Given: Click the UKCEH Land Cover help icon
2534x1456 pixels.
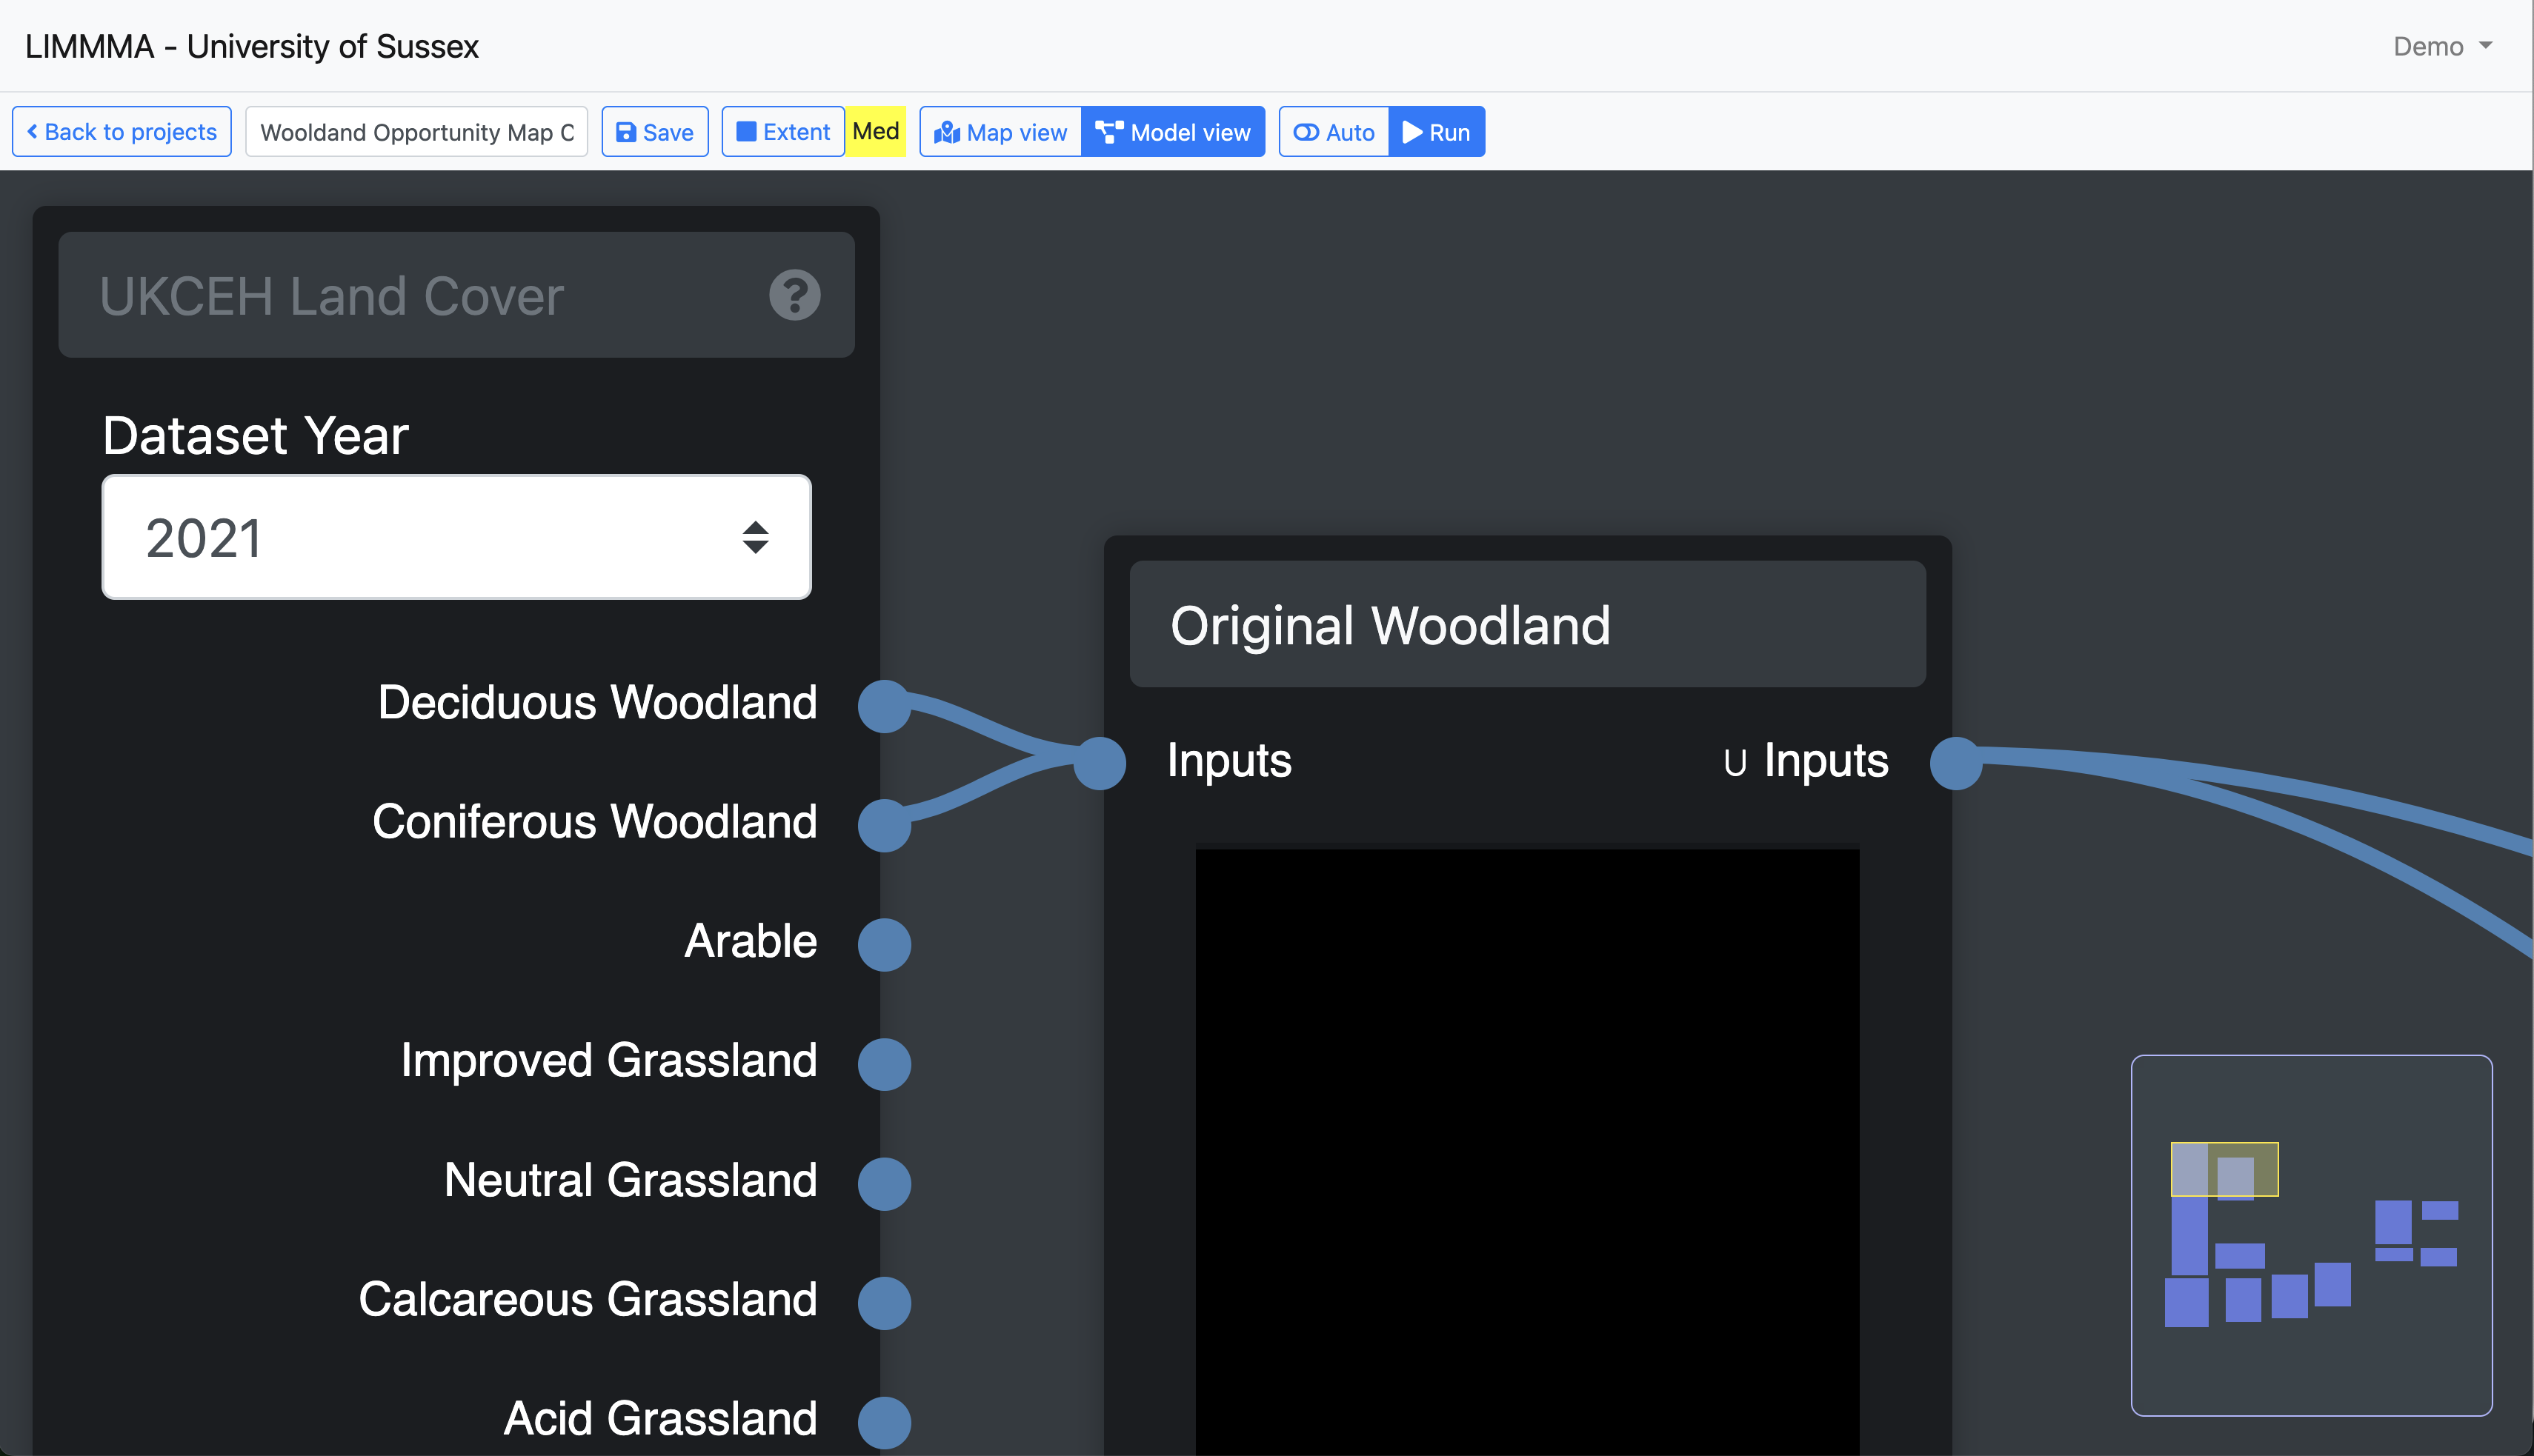Looking at the screenshot, I should click(x=794, y=295).
